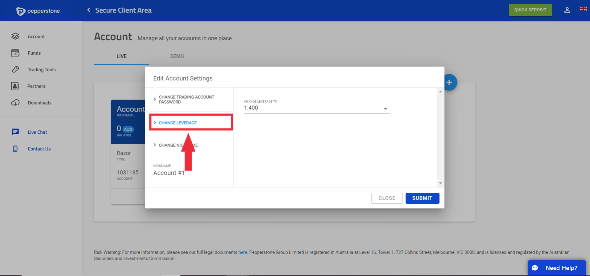The image size is (590, 276).
Task: Switch to the DEMO tab
Action: (x=177, y=56)
